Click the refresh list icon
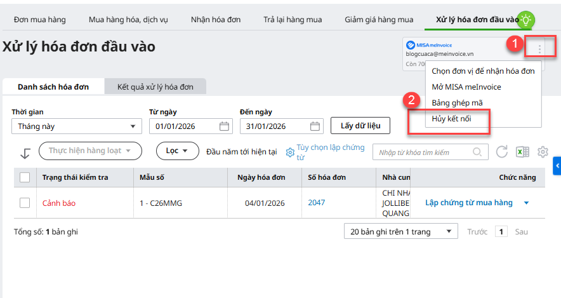 click(x=502, y=152)
